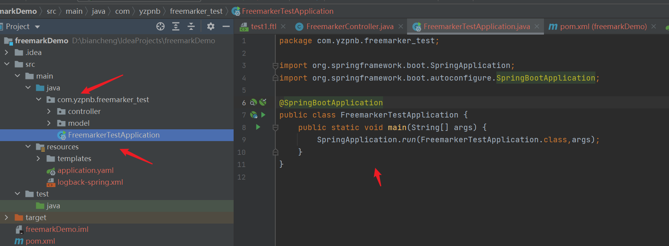Image resolution: width=669 pixels, height=246 pixels.
Task: Expand the model package
Action: [49, 123]
